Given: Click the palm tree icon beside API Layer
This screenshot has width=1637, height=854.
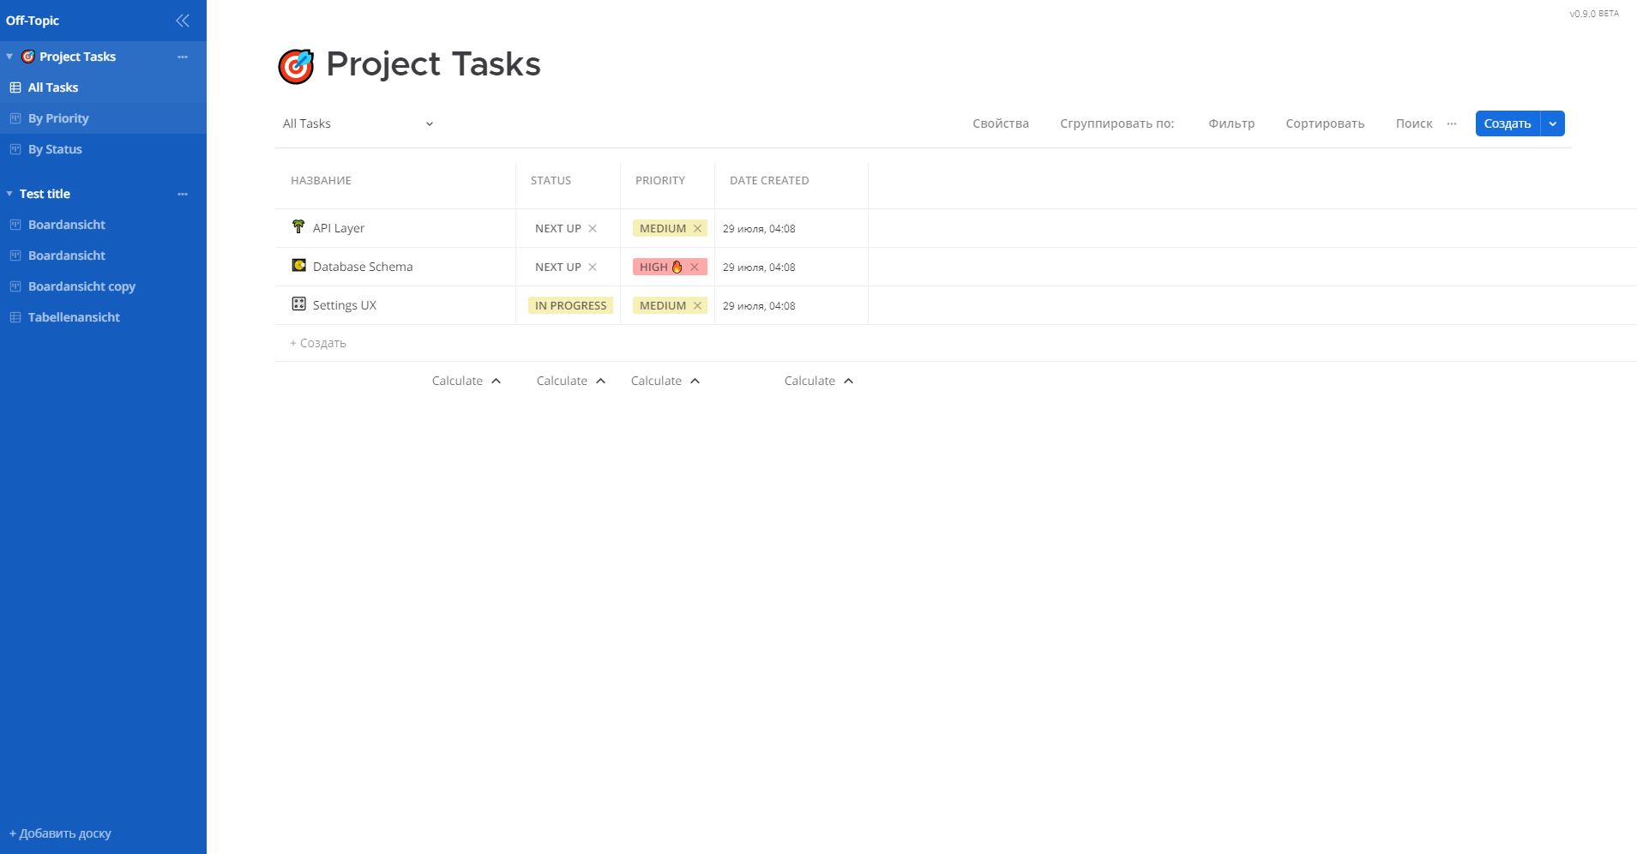Looking at the screenshot, I should pos(297,227).
